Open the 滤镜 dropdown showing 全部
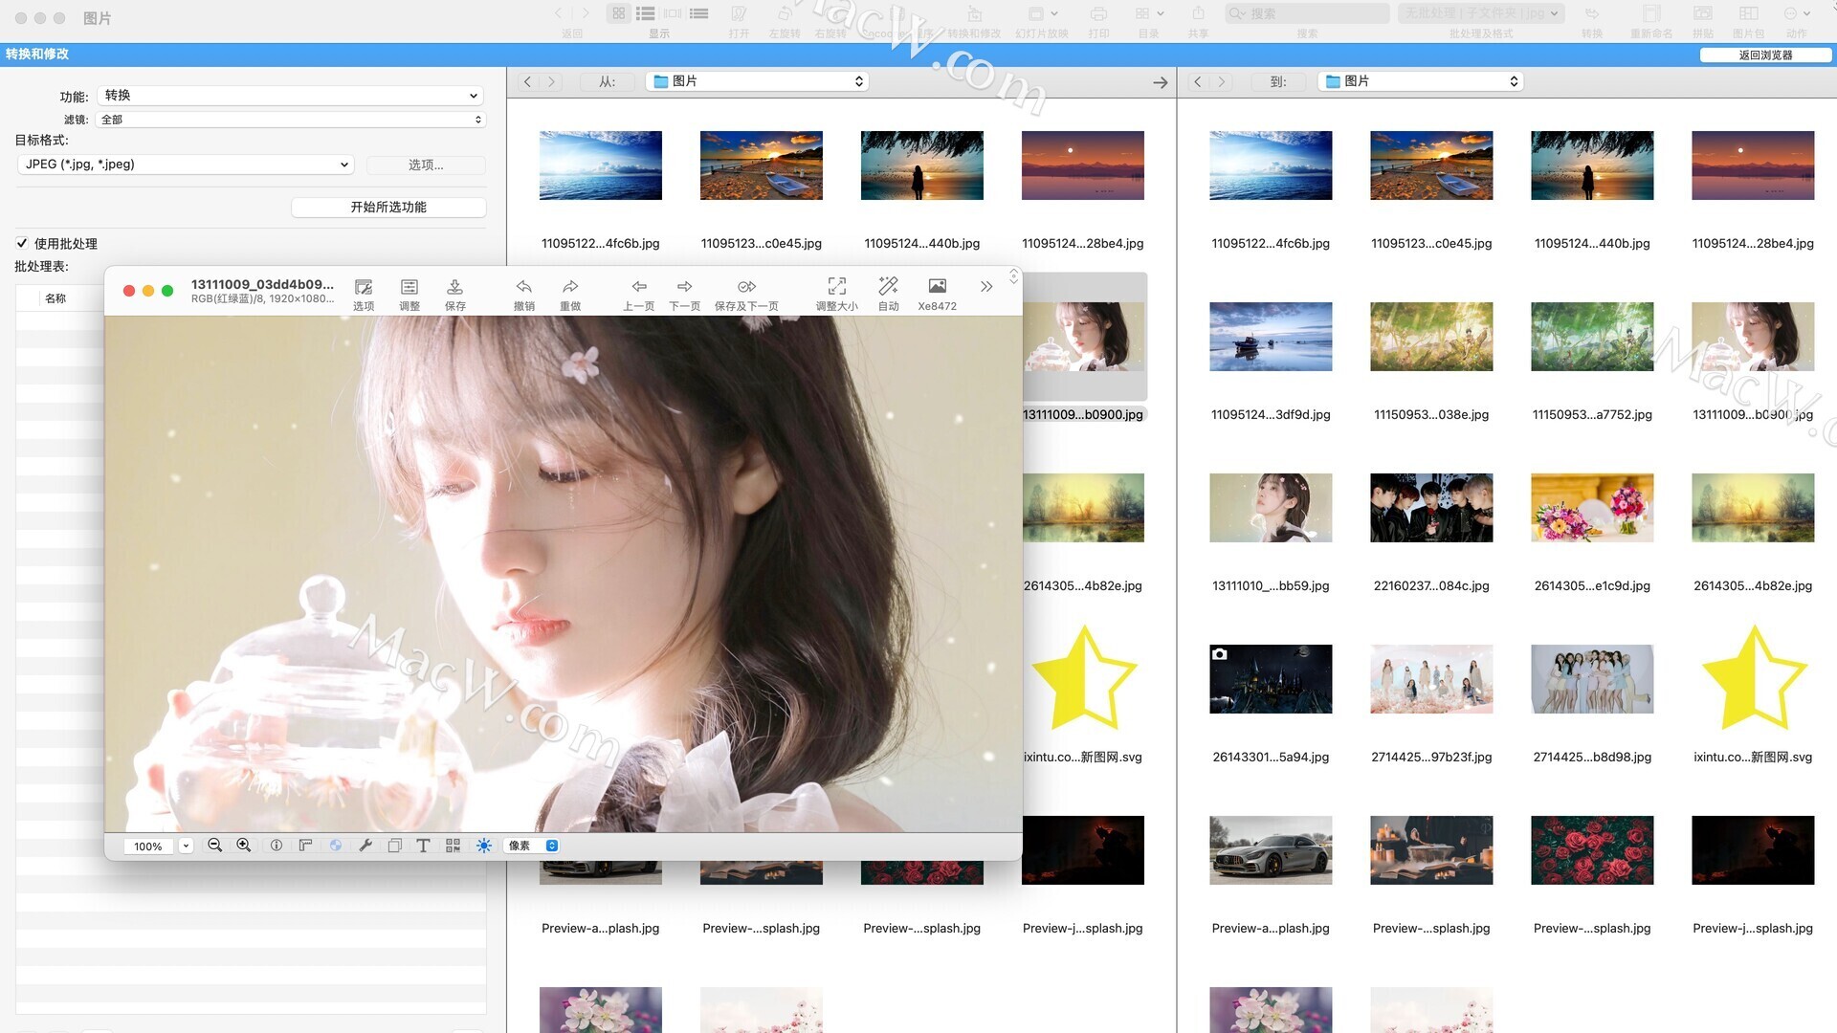Viewport: 1837px width, 1033px height. tap(291, 120)
